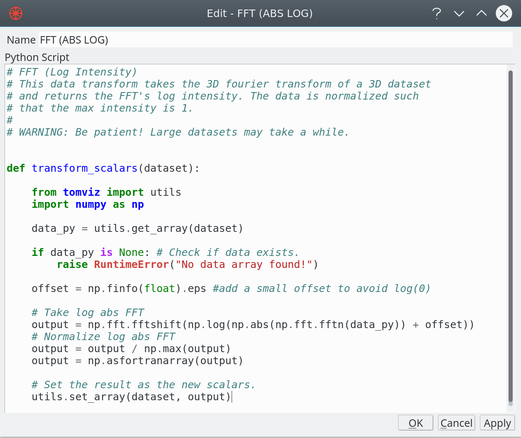Screen dimensions: 521x438
Task: Click the '# Normalize log abs FFT' comment
Action: (x=103, y=337)
